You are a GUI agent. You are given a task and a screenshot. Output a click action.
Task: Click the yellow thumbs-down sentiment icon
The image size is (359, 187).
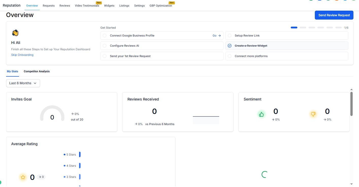tap(313, 114)
